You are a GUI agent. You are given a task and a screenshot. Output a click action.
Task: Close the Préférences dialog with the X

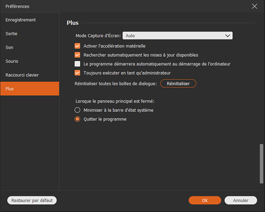click(254, 6)
